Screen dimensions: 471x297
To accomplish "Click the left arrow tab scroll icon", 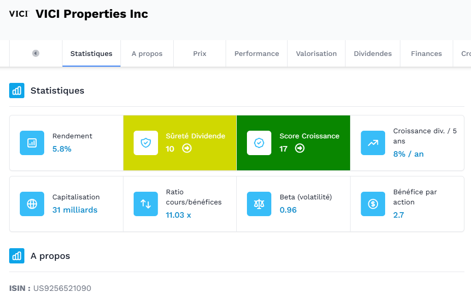I will [x=36, y=53].
